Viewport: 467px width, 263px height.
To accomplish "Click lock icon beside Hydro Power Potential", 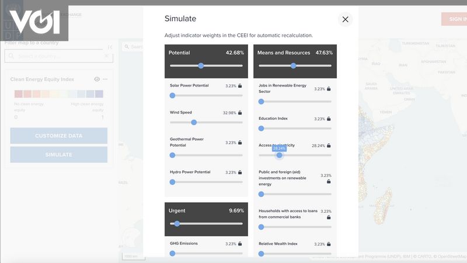I will tap(240, 172).
